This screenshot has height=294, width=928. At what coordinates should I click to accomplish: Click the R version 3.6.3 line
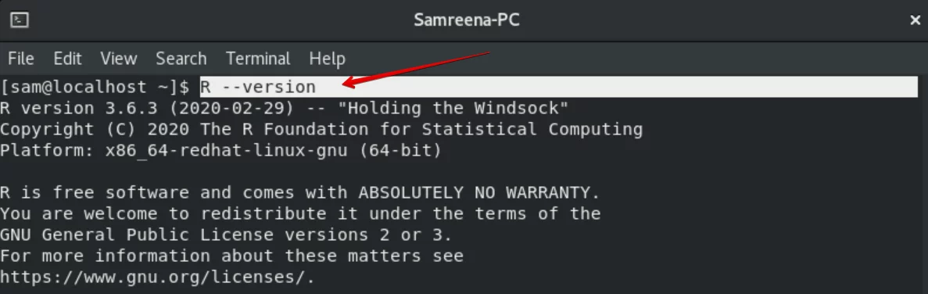click(284, 108)
